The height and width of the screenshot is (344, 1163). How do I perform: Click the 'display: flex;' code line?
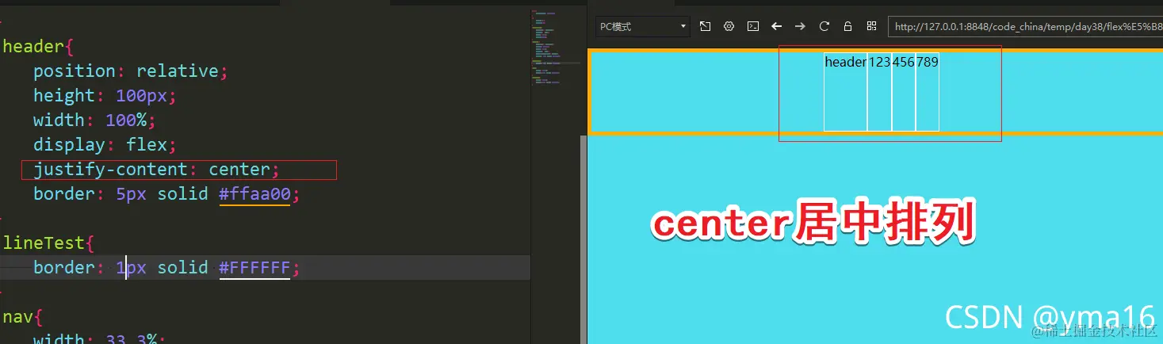coord(104,145)
